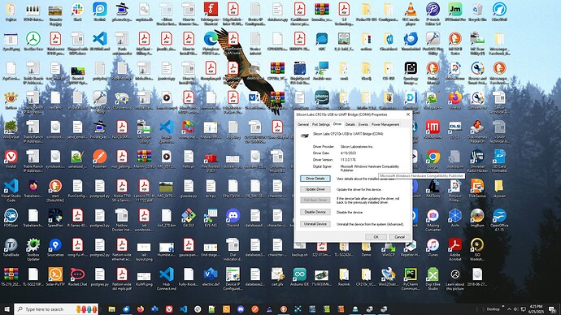Select the Driver tab
Screen dimensions: 561x315
337,124
